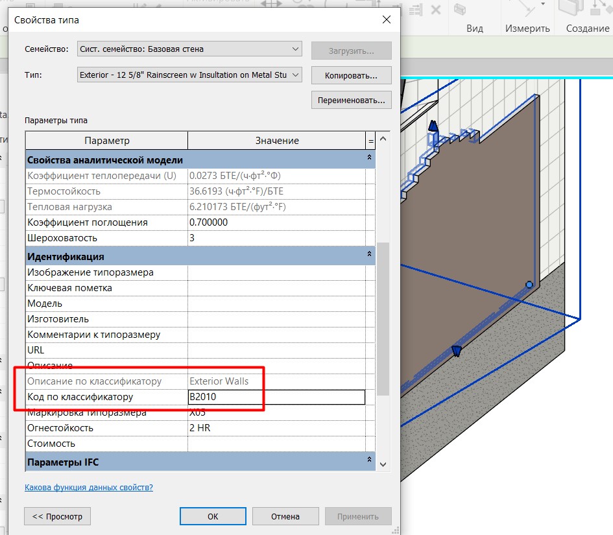Click the bottom blue shape-handle arrow on the wall
The height and width of the screenshot is (535, 613).
point(456,351)
